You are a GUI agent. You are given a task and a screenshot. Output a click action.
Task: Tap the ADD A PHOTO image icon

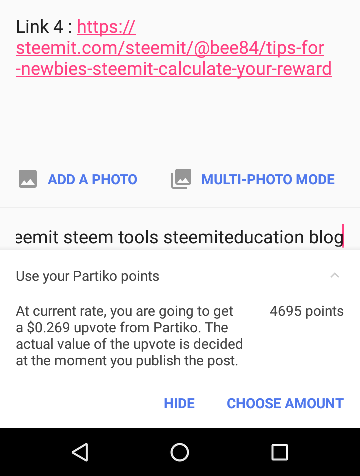(x=28, y=179)
